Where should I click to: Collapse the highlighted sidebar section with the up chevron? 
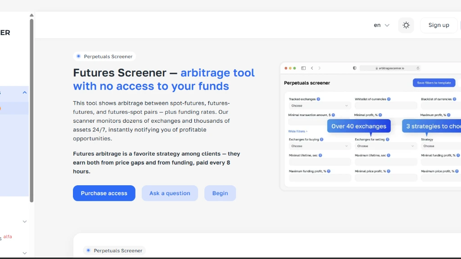(x=25, y=93)
